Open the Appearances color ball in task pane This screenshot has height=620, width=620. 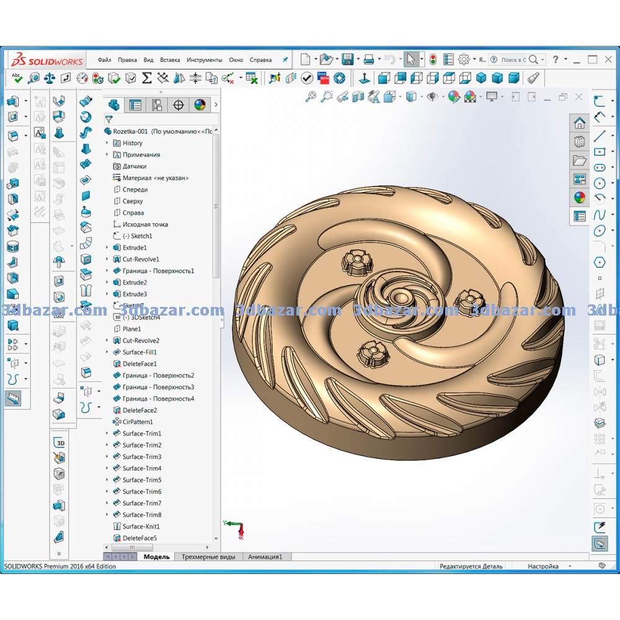(579, 197)
